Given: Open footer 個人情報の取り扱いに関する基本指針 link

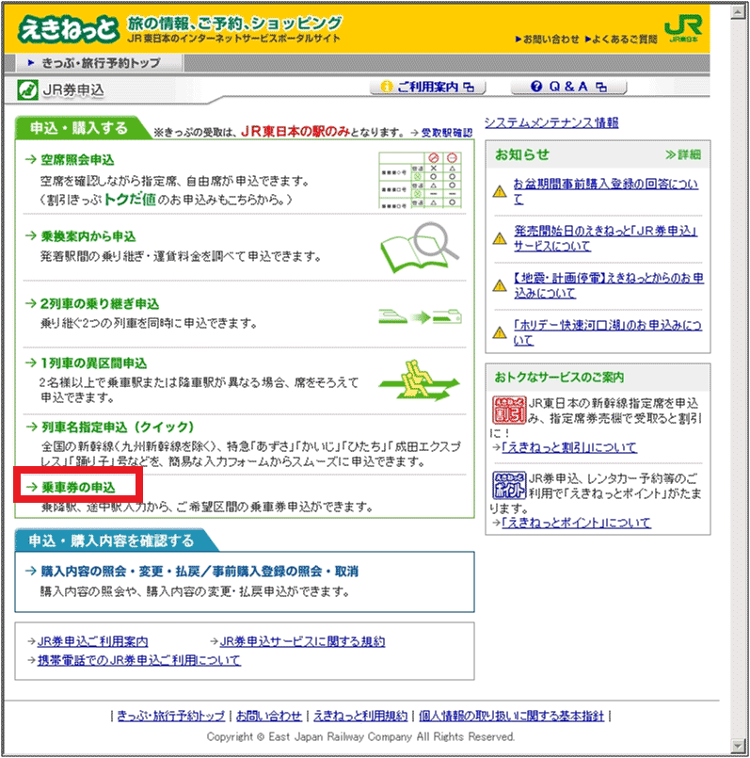Looking at the screenshot, I should click(511, 716).
